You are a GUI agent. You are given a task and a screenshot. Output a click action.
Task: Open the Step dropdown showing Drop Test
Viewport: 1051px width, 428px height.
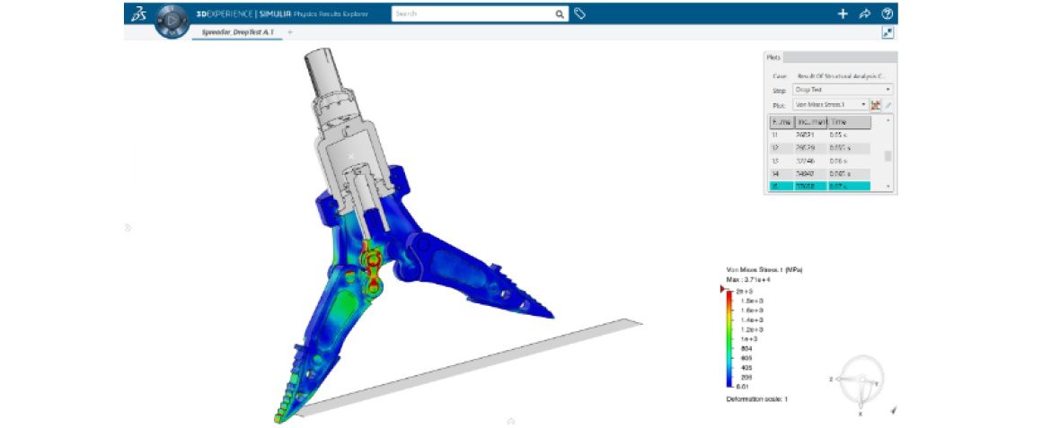(x=843, y=90)
